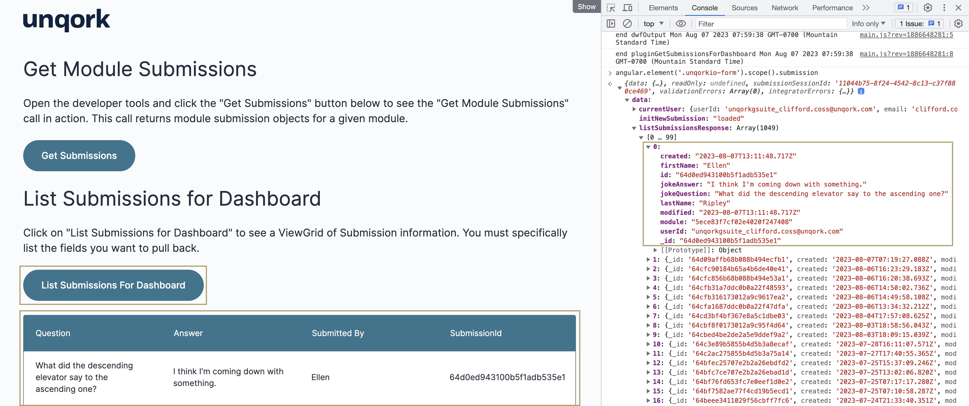This screenshot has width=969, height=406.
Task: Collapse the data property
Action: coord(627,100)
